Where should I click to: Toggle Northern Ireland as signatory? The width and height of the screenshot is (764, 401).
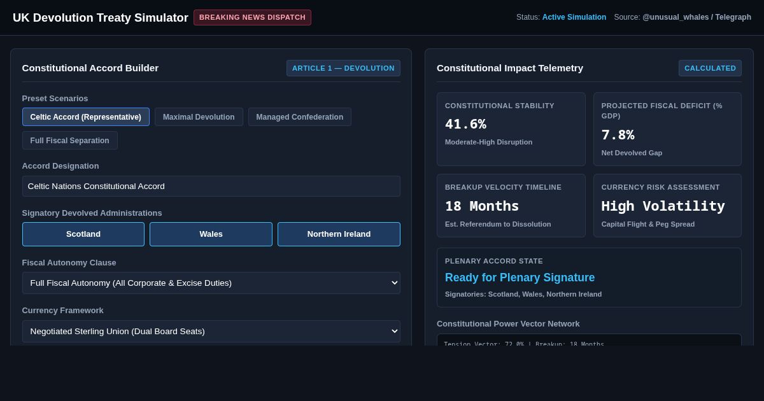tap(339, 234)
